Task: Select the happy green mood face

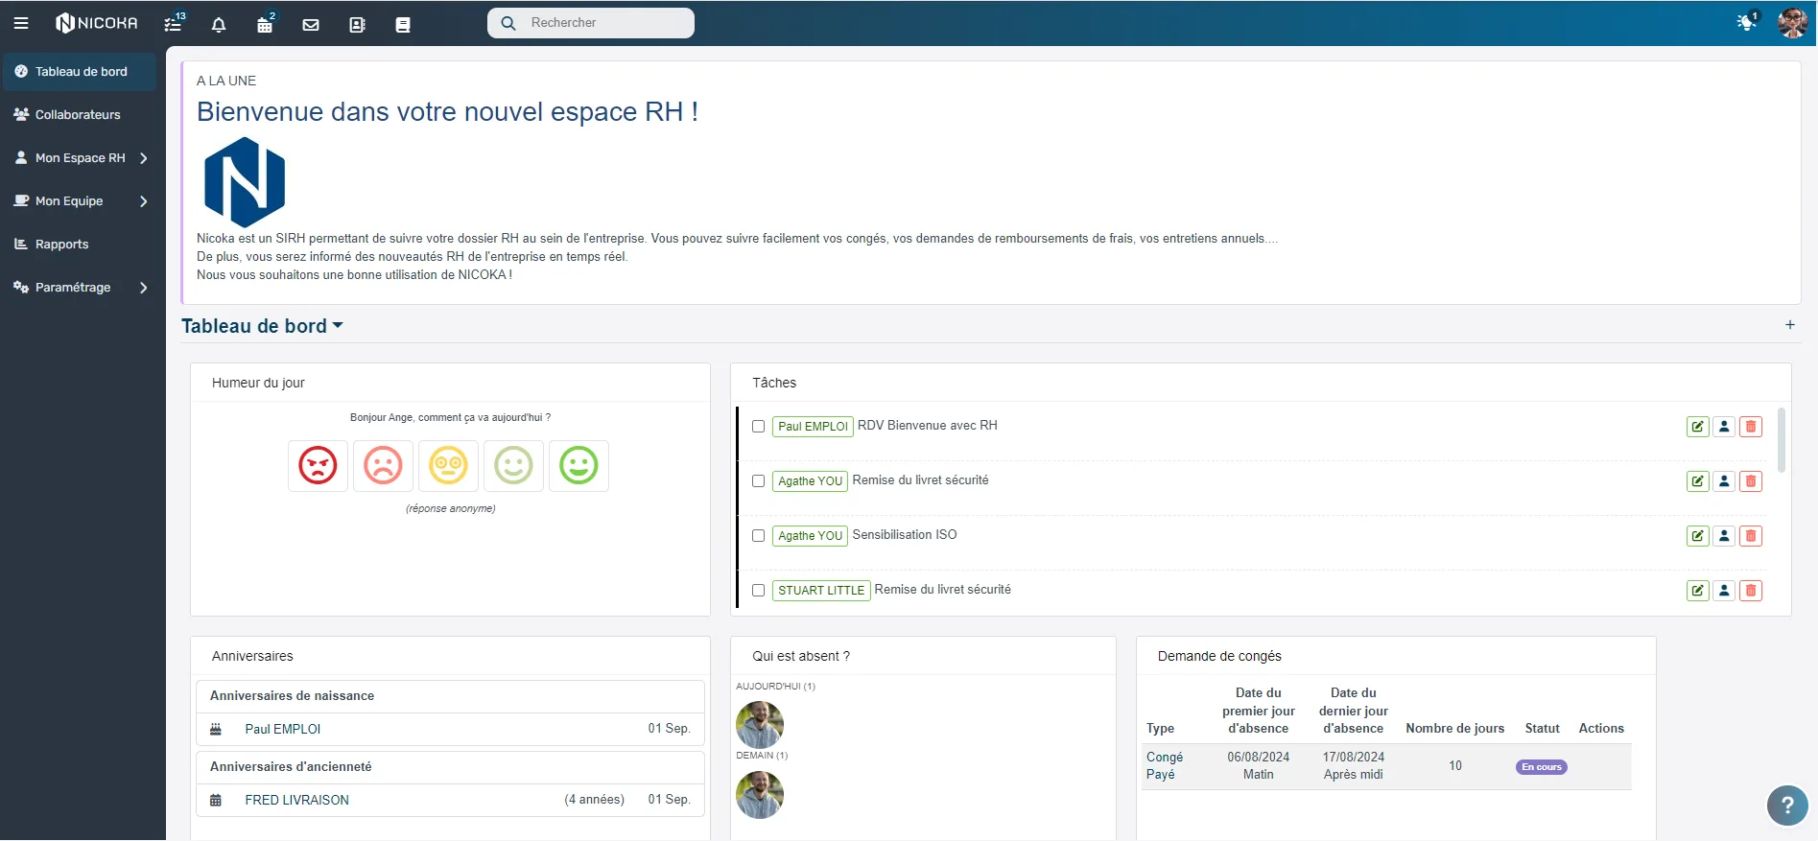Action: (578, 466)
